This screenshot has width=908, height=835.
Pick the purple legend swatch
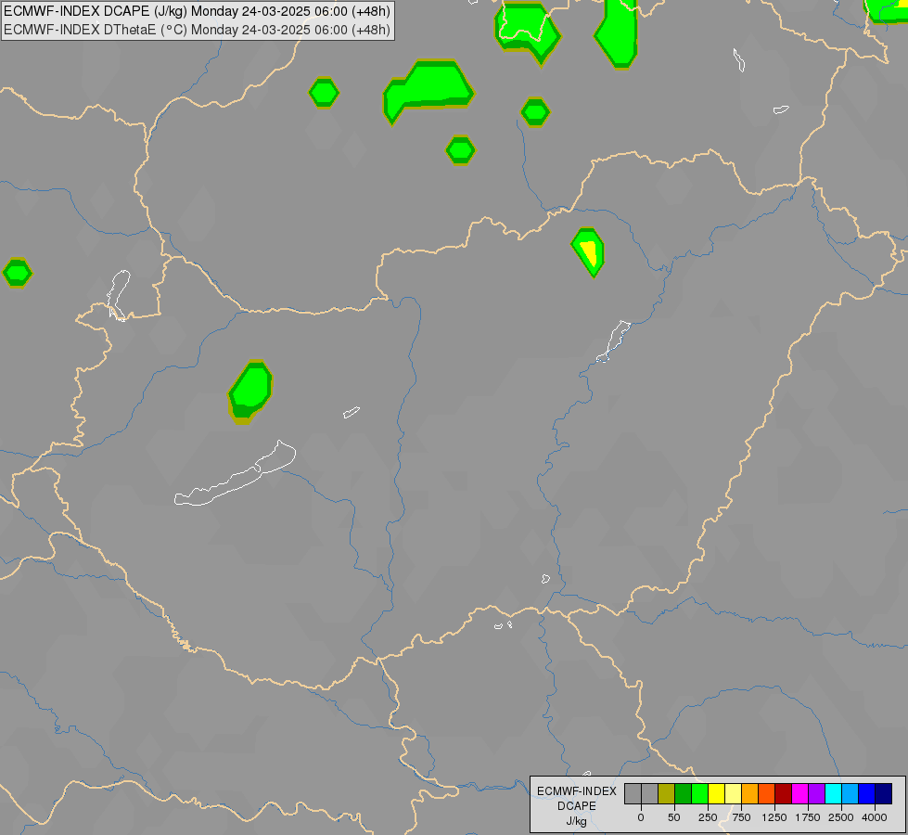(817, 794)
